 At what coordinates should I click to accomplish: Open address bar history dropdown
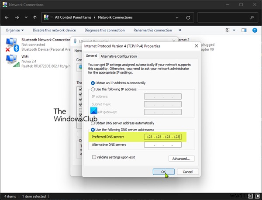coord(177,17)
